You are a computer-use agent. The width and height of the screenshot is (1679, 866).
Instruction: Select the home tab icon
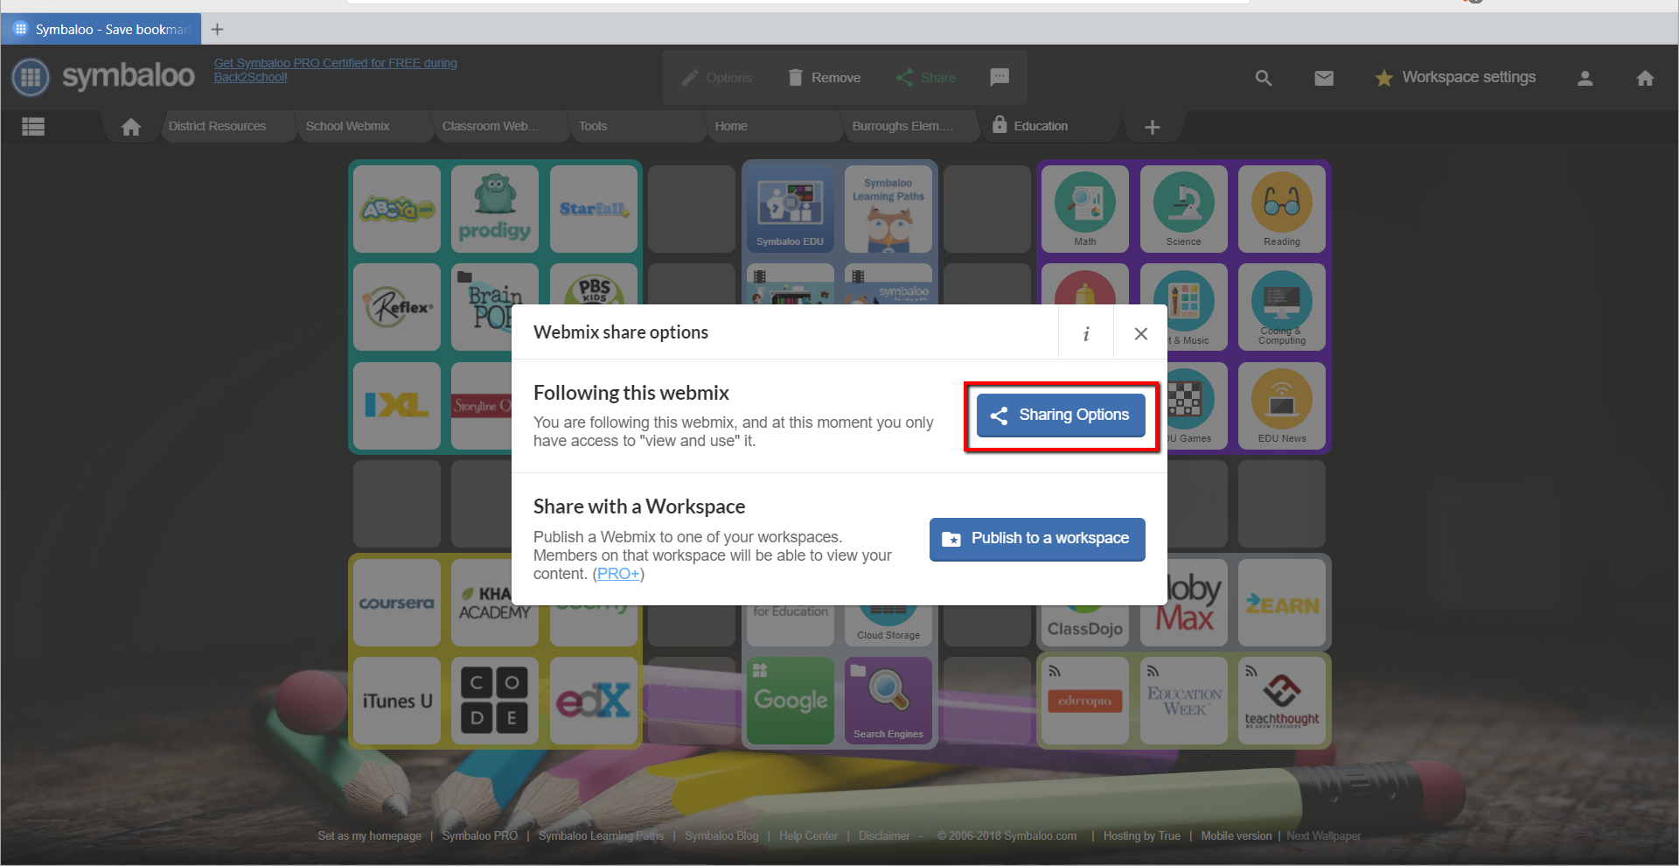[x=131, y=127]
